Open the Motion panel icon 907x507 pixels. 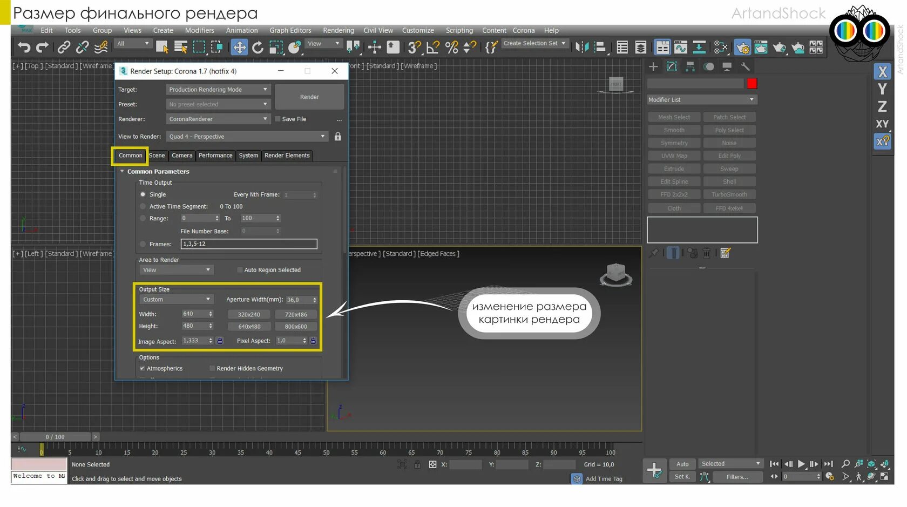click(x=709, y=66)
